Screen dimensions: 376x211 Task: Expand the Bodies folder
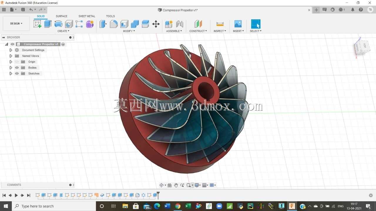point(11,68)
